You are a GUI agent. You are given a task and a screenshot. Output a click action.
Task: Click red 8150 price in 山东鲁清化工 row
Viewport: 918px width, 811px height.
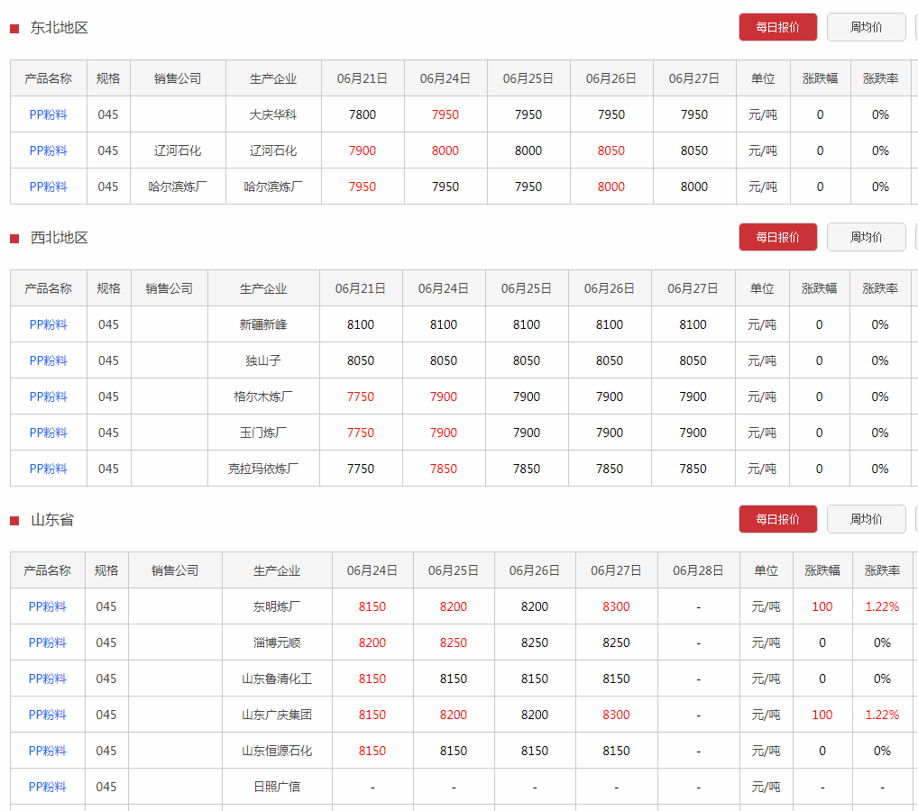point(372,679)
